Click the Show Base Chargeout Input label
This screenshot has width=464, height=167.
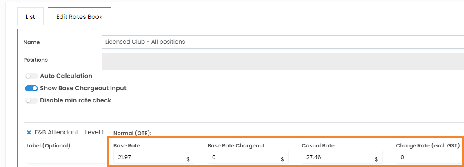pos(83,88)
